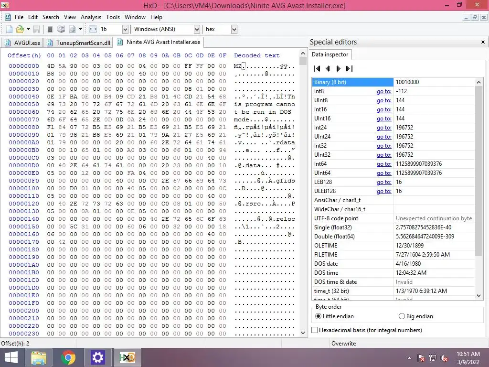The width and height of the screenshot is (489, 367).
Task: Click go to link for Int8
Action: coord(384,91)
